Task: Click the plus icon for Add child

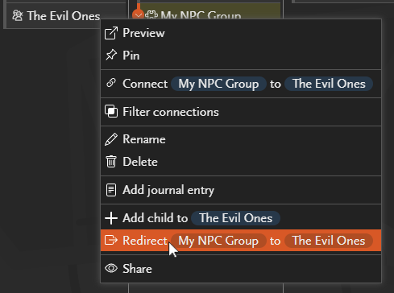Action: point(111,218)
